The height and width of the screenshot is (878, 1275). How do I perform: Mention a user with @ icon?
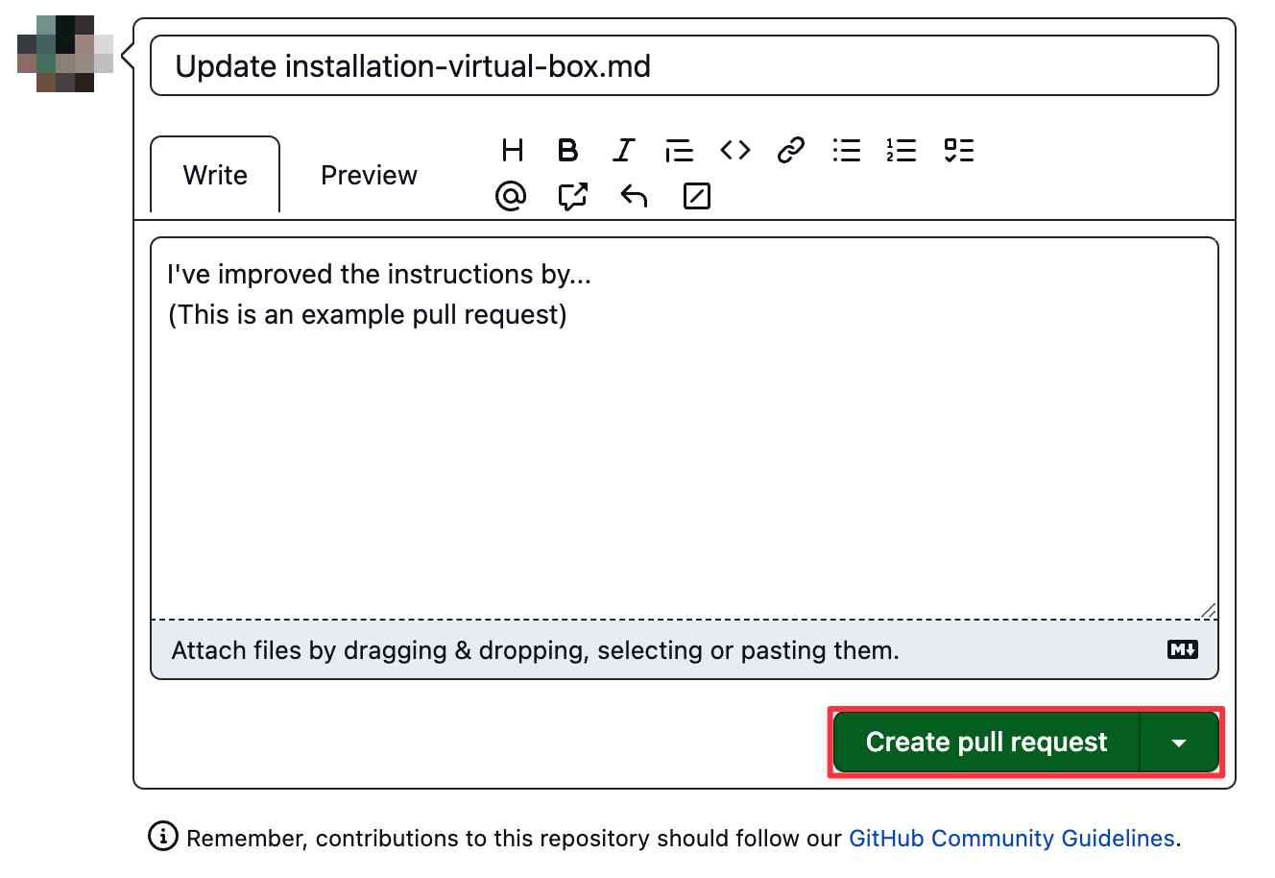pyautogui.click(x=511, y=197)
